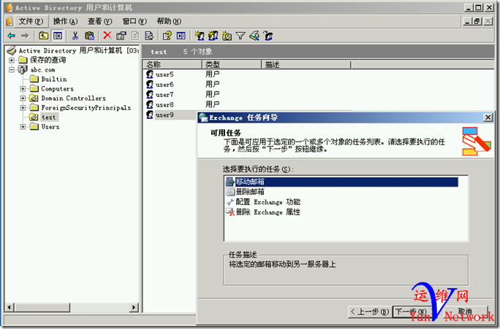The height and width of the screenshot is (329, 500).
Task: Create new organizational unit via toolbar icon
Action: coord(227,36)
